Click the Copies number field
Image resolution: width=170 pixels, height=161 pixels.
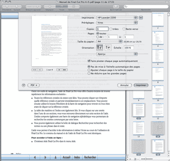click(102, 29)
